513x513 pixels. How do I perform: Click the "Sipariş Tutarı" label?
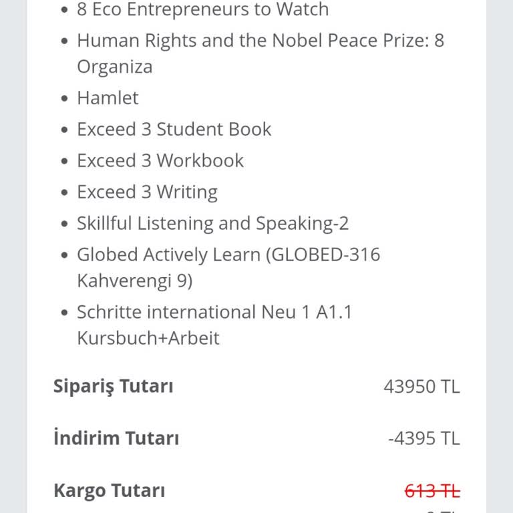click(113, 387)
